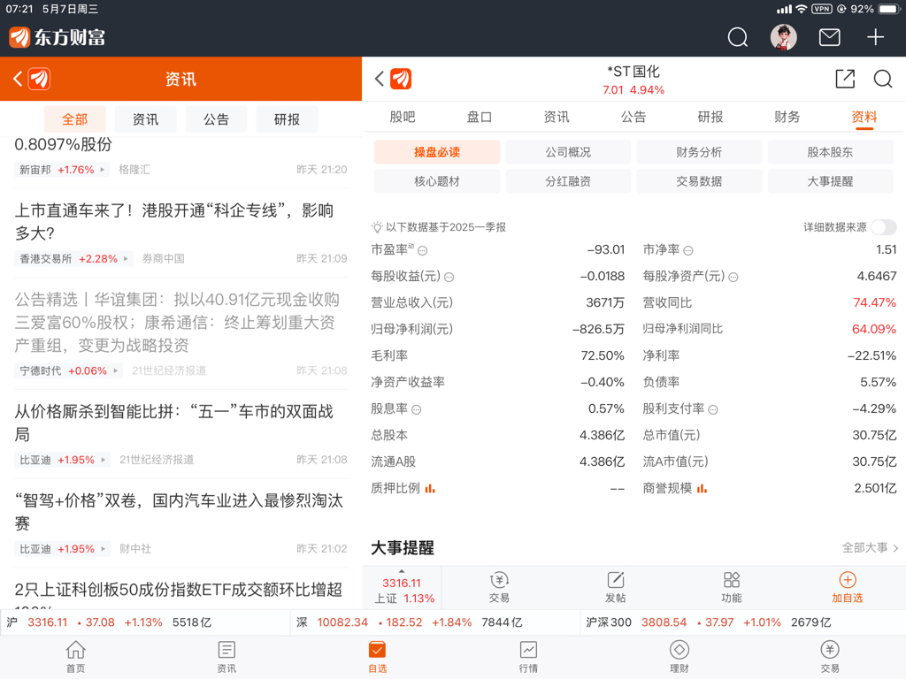
Task: Tap the info icon next to 市净率
Action: pyautogui.click(x=688, y=250)
